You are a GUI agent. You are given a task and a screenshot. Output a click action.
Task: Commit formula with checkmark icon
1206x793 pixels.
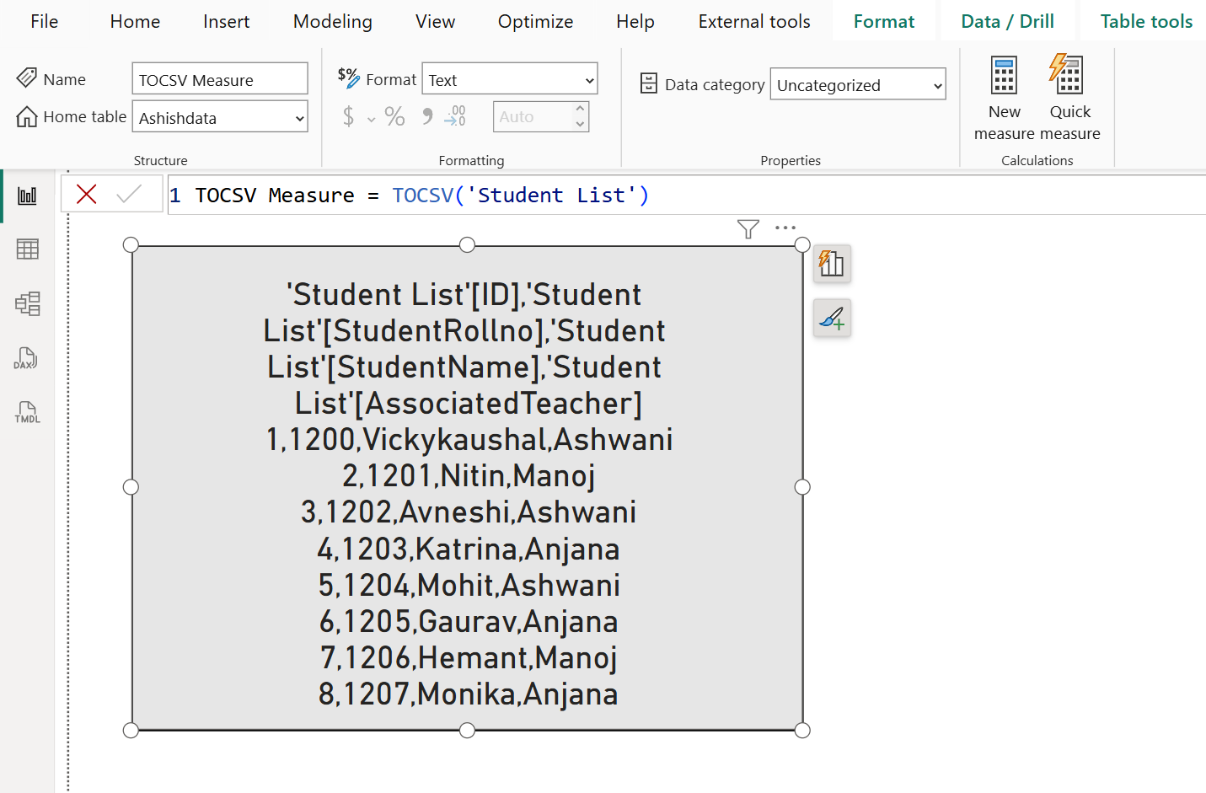[129, 195]
